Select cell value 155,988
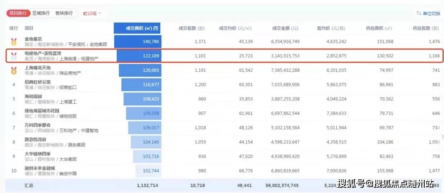The image size is (444, 193). 385,171
